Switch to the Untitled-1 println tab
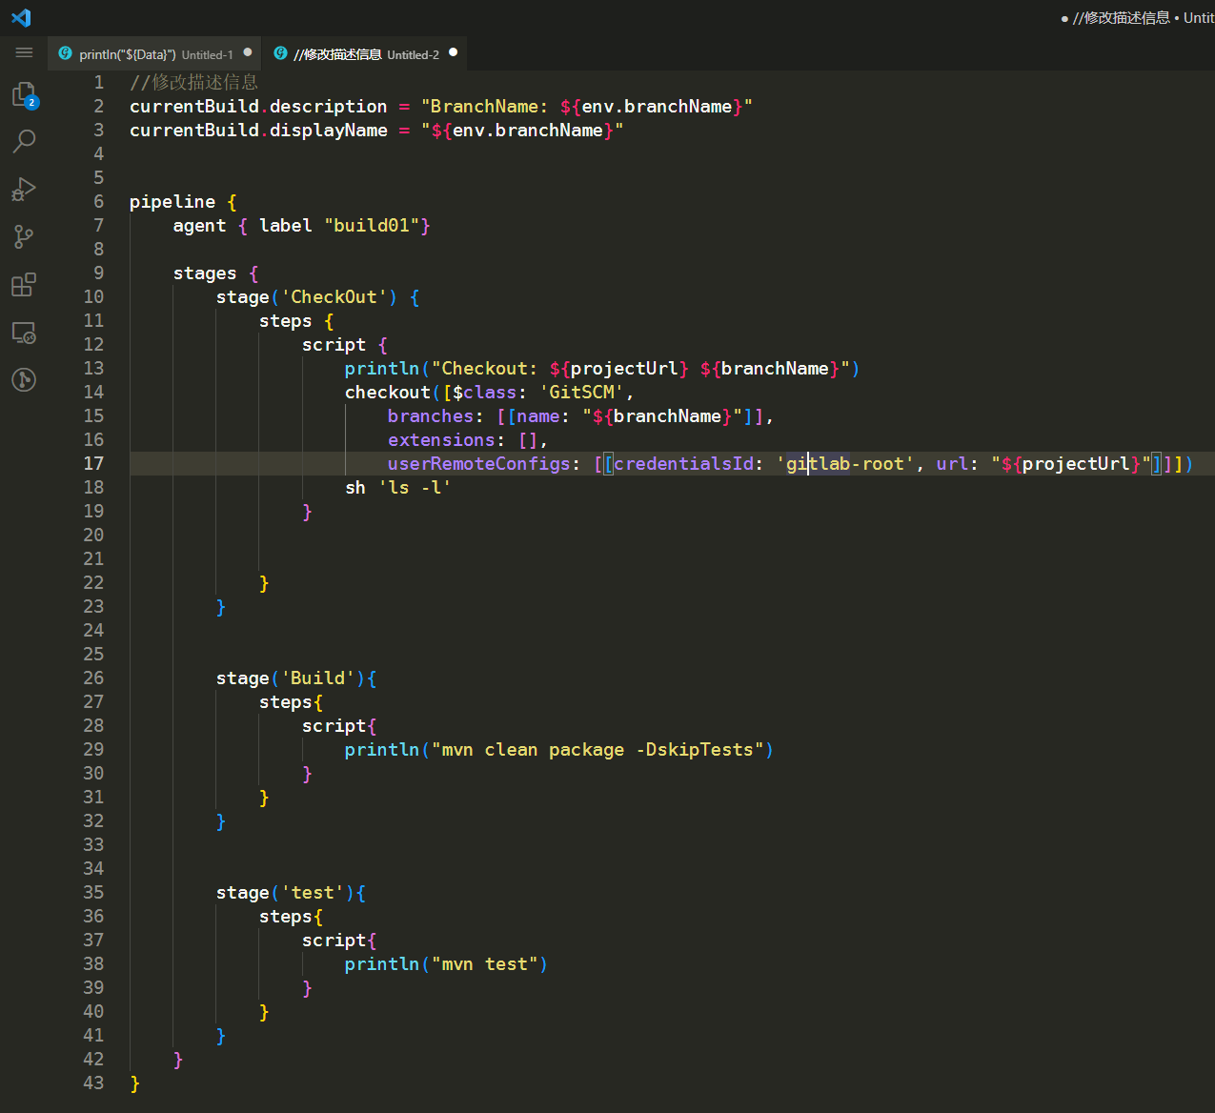The width and height of the screenshot is (1215, 1113). [x=155, y=54]
